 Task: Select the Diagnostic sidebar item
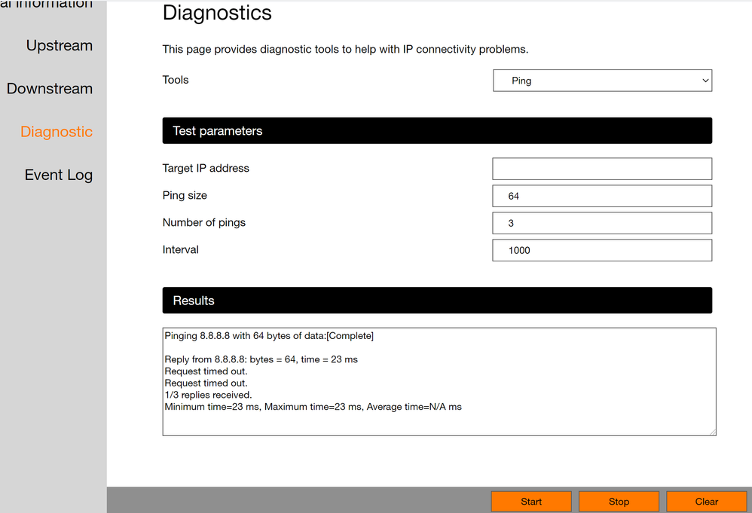click(57, 132)
